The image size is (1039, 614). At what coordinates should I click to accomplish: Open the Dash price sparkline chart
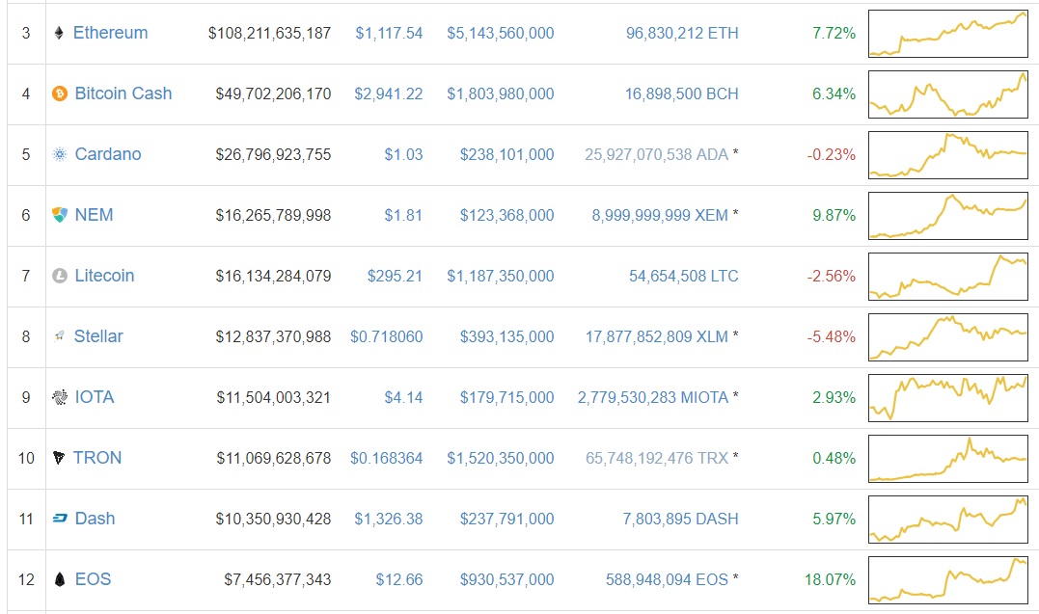(948, 520)
